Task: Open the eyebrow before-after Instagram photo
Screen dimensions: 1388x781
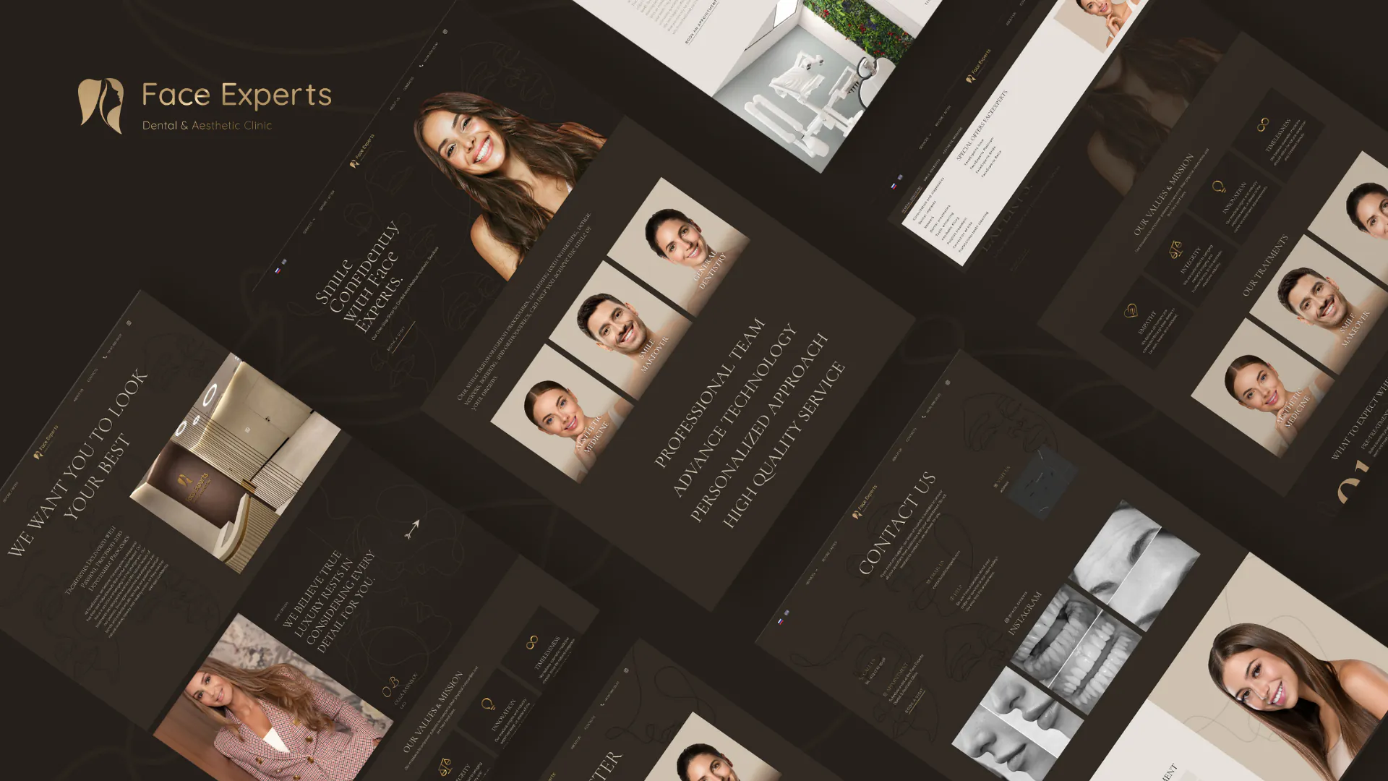Action: pos(1135,566)
